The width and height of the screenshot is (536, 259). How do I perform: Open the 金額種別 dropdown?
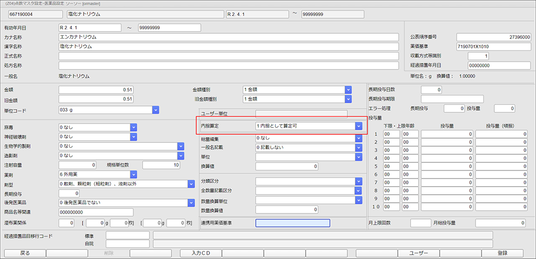click(348, 89)
